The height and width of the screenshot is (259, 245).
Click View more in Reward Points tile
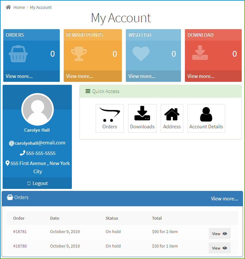tap(79, 76)
